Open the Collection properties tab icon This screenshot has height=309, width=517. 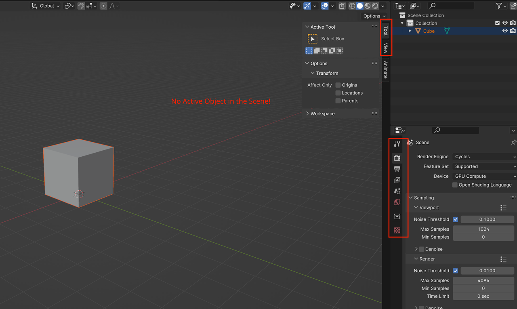[x=397, y=217]
